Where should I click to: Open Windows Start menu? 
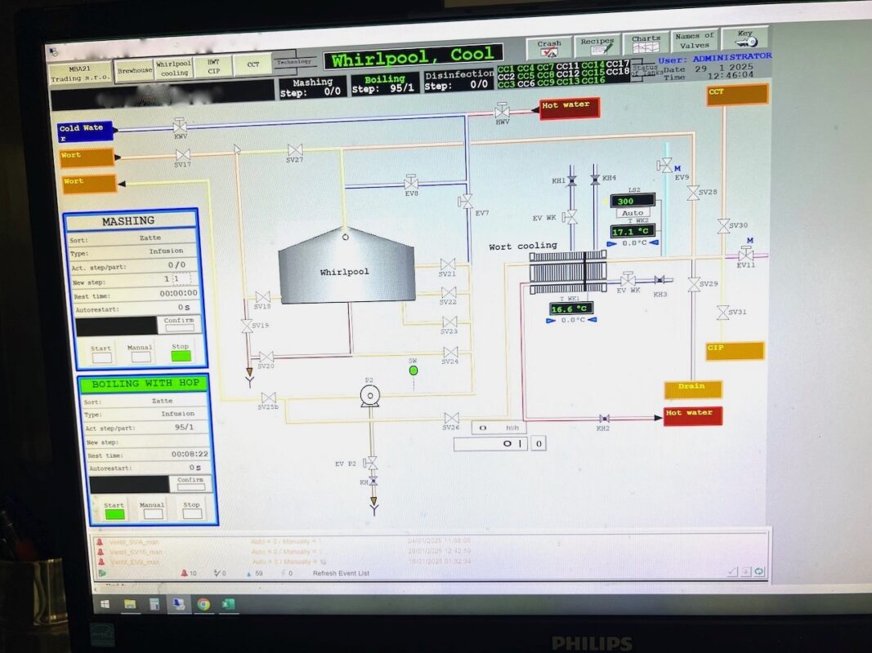coord(105,603)
